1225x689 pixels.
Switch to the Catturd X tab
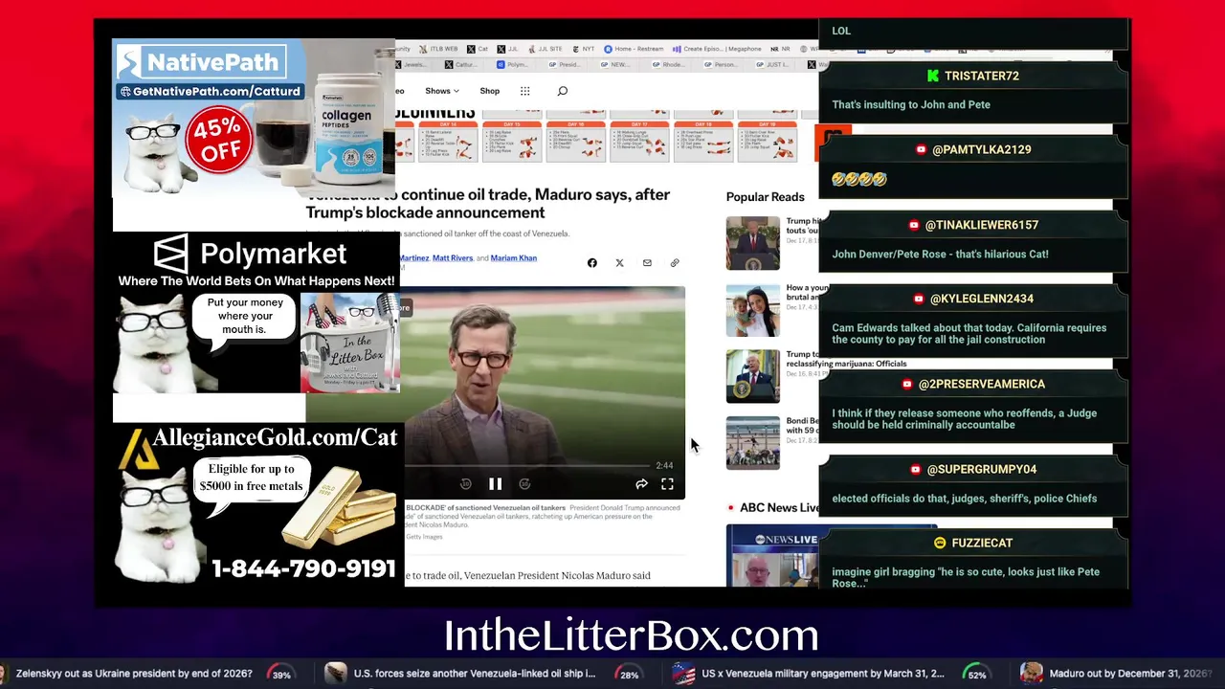pos(460,65)
